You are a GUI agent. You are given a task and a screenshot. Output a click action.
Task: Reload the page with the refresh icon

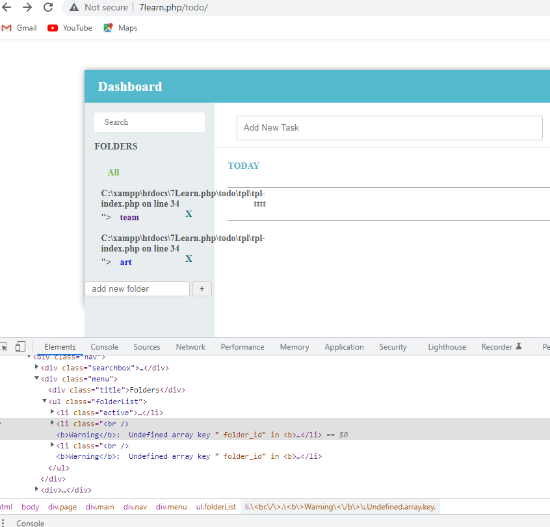pos(48,7)
